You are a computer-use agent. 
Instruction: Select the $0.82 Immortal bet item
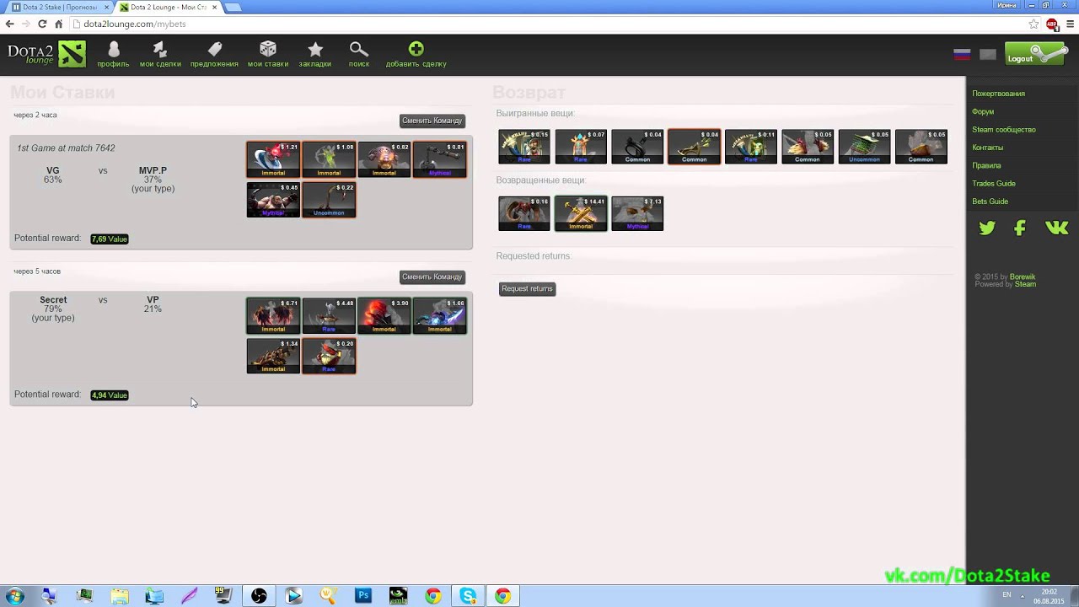pos(384,159)
